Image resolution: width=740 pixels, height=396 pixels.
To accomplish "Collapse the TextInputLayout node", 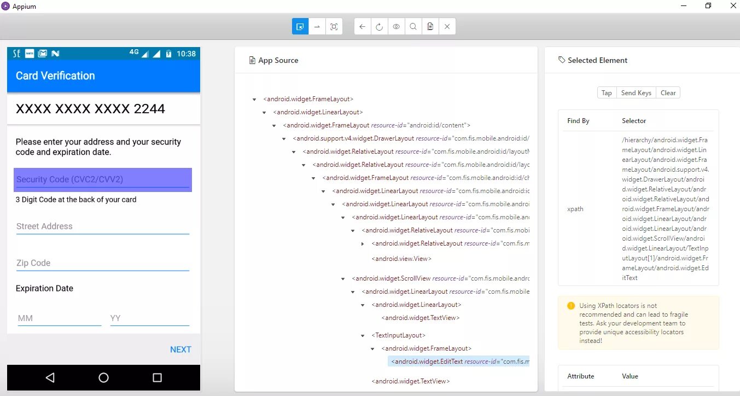I will [x=363, y=336].
